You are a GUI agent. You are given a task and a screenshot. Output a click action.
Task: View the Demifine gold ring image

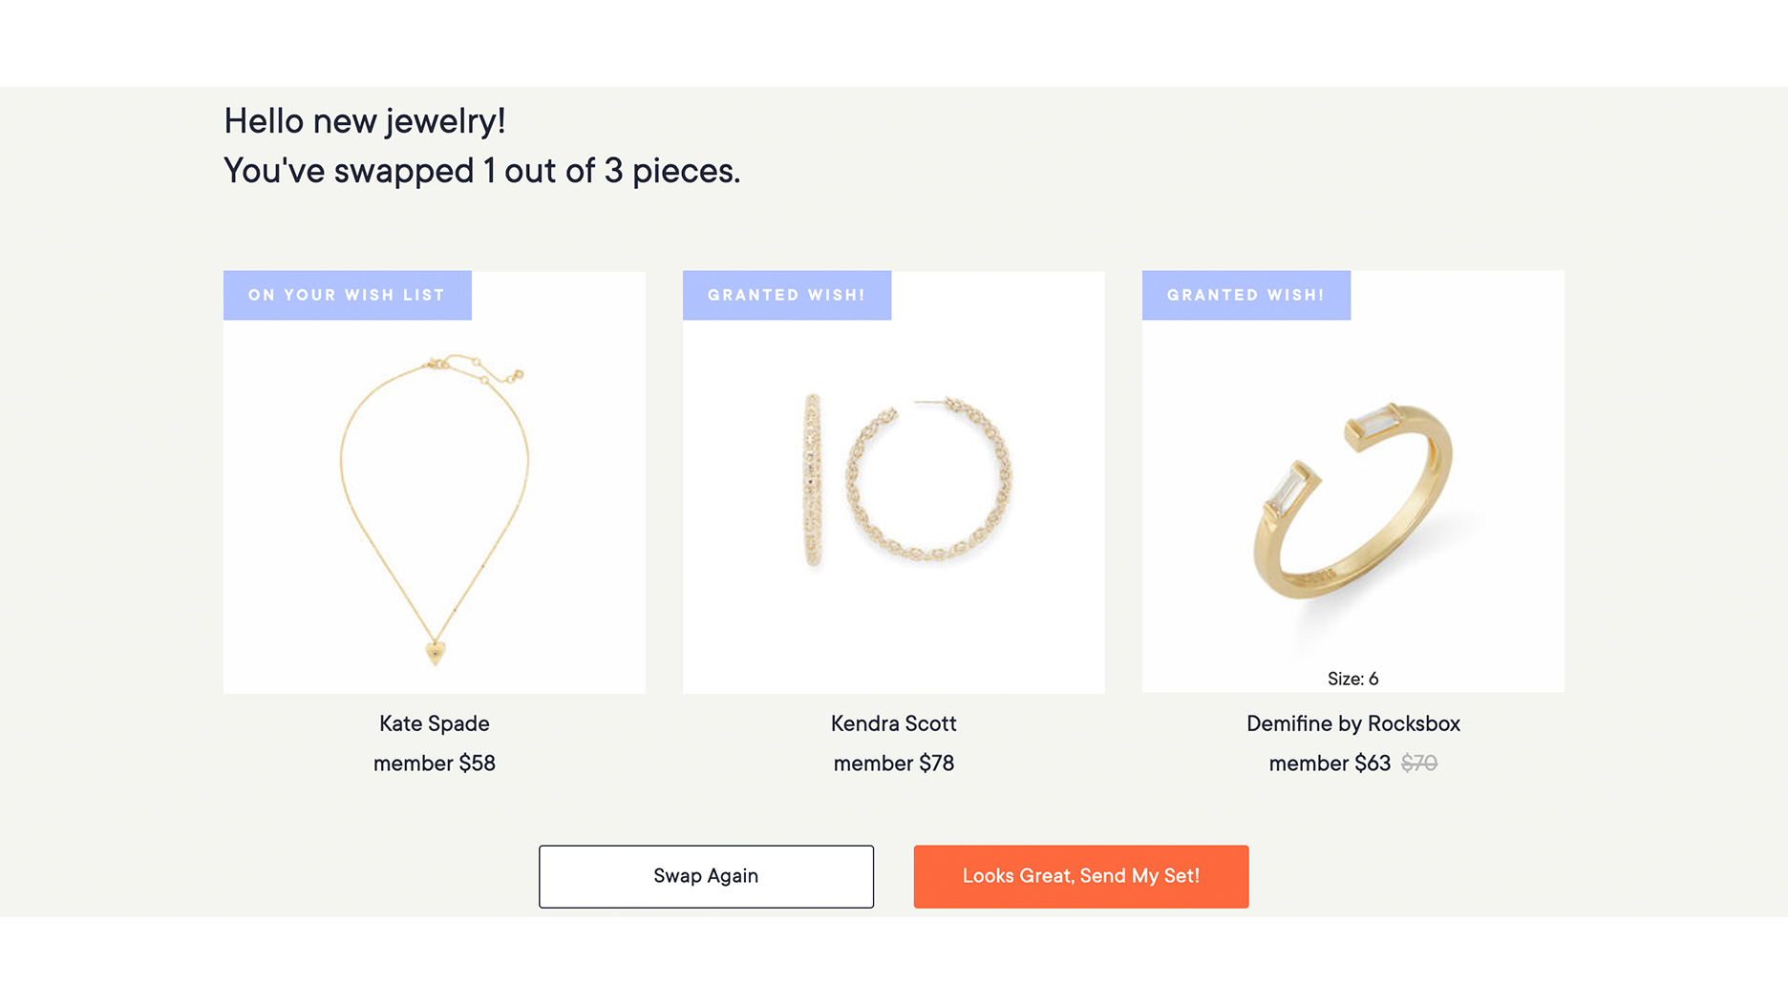coord(1352,501)
